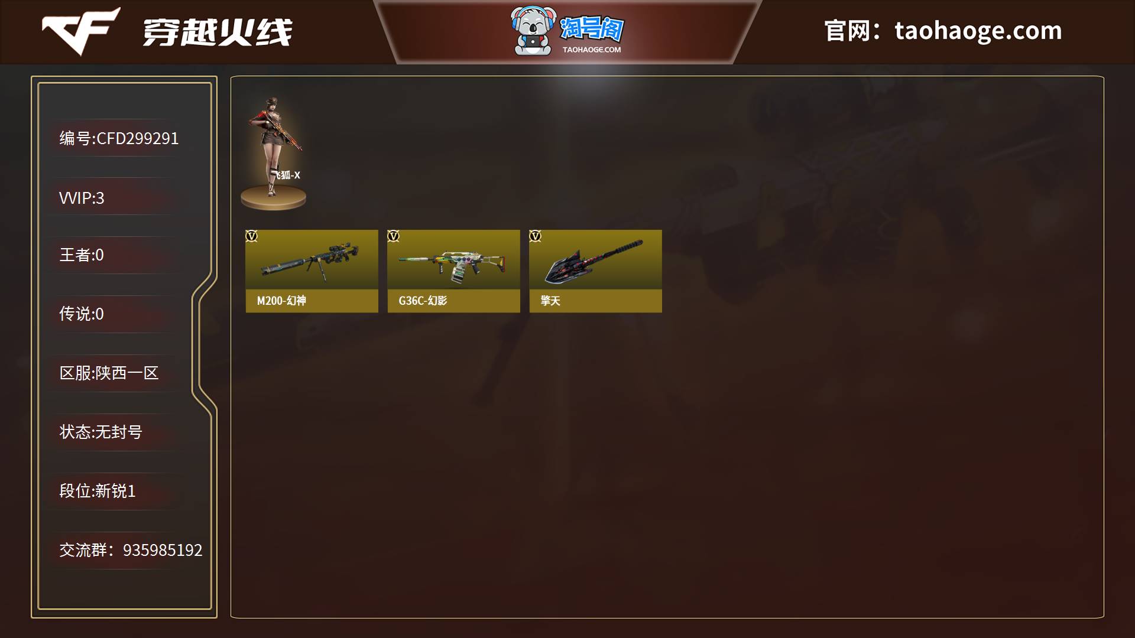1135x638 pixels.
Task: Select the 飞狐-X character figure
Action: pyautogui.click(x=274, y=153)
